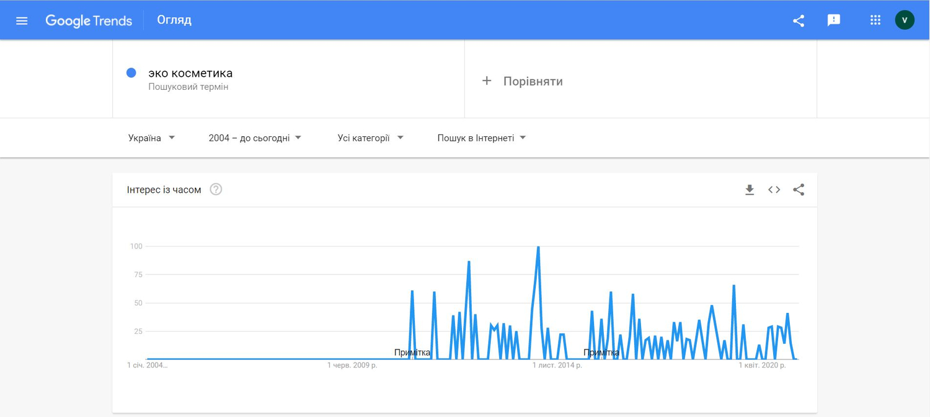Viewport: 930px width, 417px height.
Task: Open the 2004 – до сьогодні date range
Action: click(255, 138)
